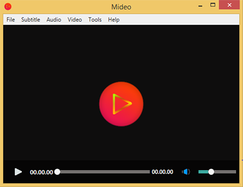Image resolution: width=243 pixels, height=187 pixels.
Task: Open the Audio menu
Action: click(54, 20)
